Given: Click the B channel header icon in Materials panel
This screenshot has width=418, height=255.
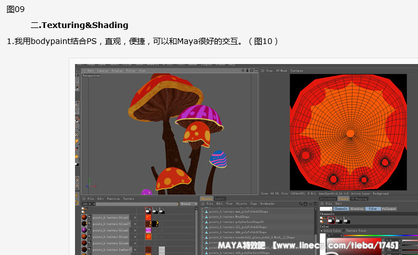Looking at the screenshot, I should (x=161, y=211).
